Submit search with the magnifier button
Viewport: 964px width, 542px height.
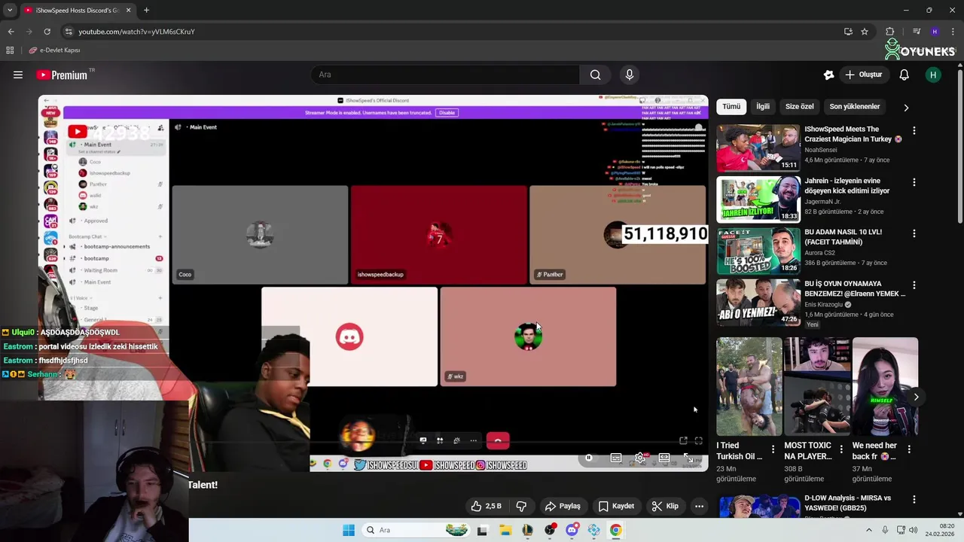595,75
